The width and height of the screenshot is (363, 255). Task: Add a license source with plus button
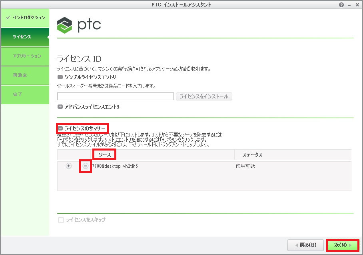tap(68, 166)
